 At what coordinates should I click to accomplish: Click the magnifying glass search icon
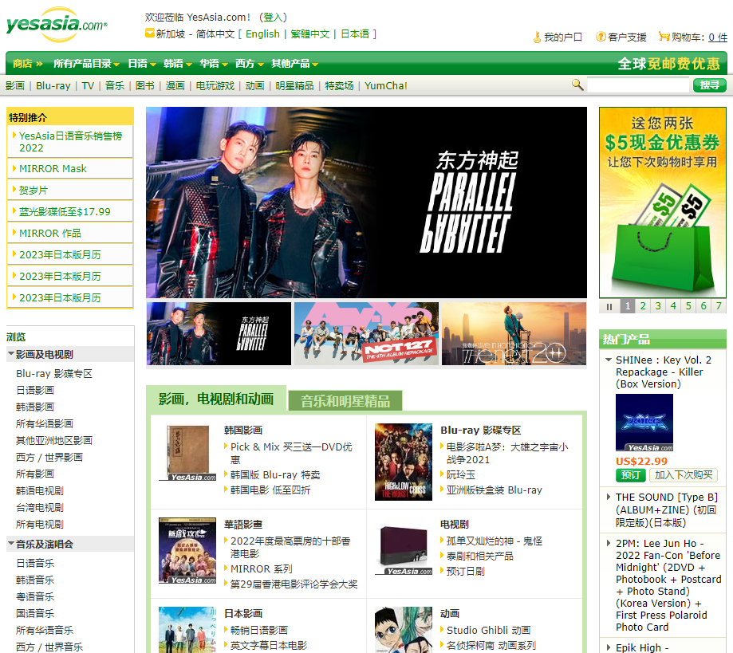pyautogui.click(x=577, y=84)
